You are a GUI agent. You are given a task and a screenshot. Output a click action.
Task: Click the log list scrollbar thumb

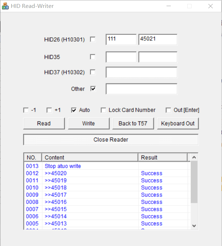[194, 182]
